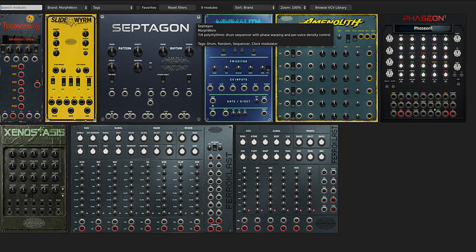Click the Reset filters button
The width and height of the screenshot is (476, 252).
tap(177, 8)
